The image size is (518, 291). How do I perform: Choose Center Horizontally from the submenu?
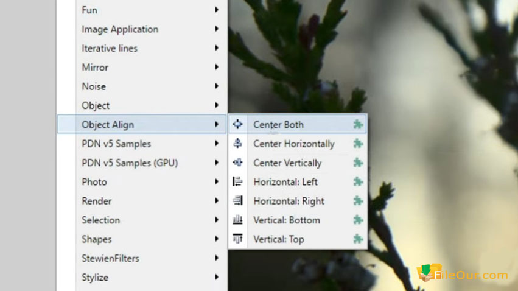pos(298,144)
